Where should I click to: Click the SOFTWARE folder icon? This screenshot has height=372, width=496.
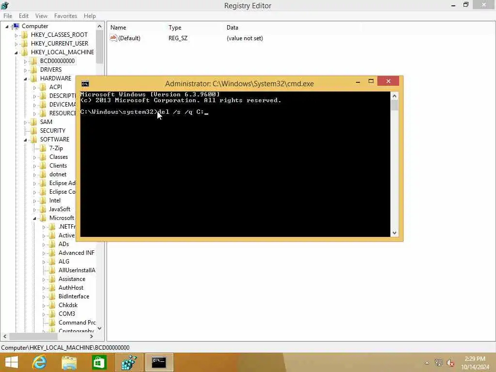tap(33, 139)
